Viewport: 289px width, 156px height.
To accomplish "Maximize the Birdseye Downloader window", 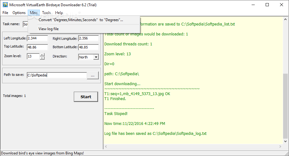I will pyautogui.click(x=267, y=5).
